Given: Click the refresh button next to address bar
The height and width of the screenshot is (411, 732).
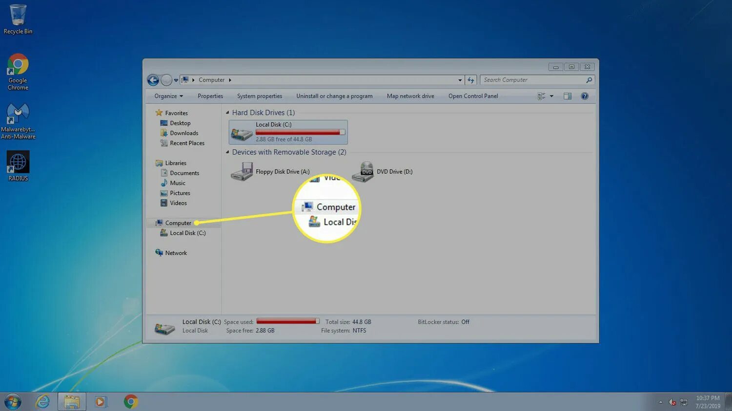Looking at the screenshot, I should pyautogui.click(x=471, y=80).
